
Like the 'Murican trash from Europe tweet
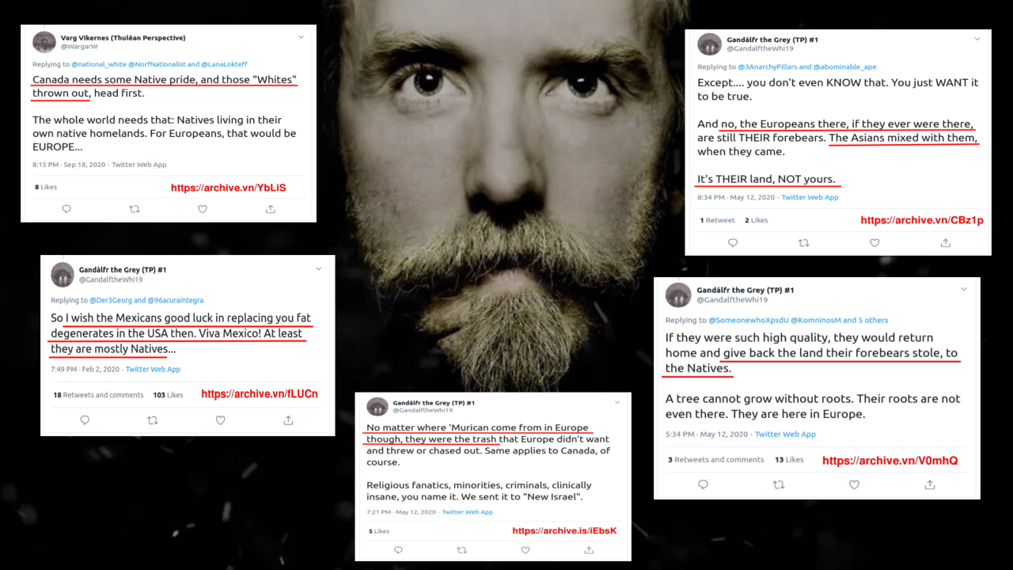pos(525,549)
